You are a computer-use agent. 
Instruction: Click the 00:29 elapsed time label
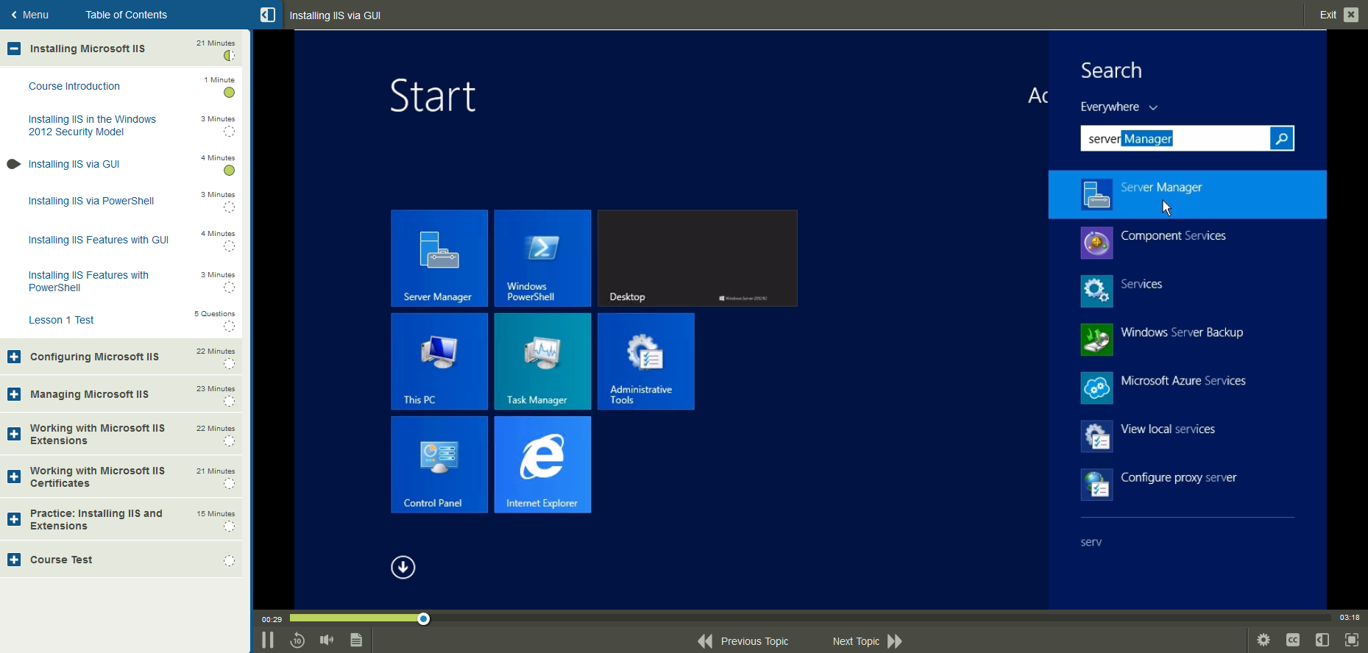(x=272, y=619)
